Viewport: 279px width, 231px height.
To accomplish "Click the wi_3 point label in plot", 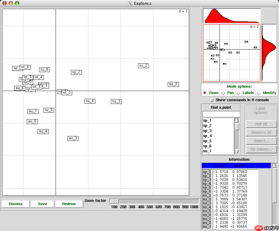I will (67, 93).
